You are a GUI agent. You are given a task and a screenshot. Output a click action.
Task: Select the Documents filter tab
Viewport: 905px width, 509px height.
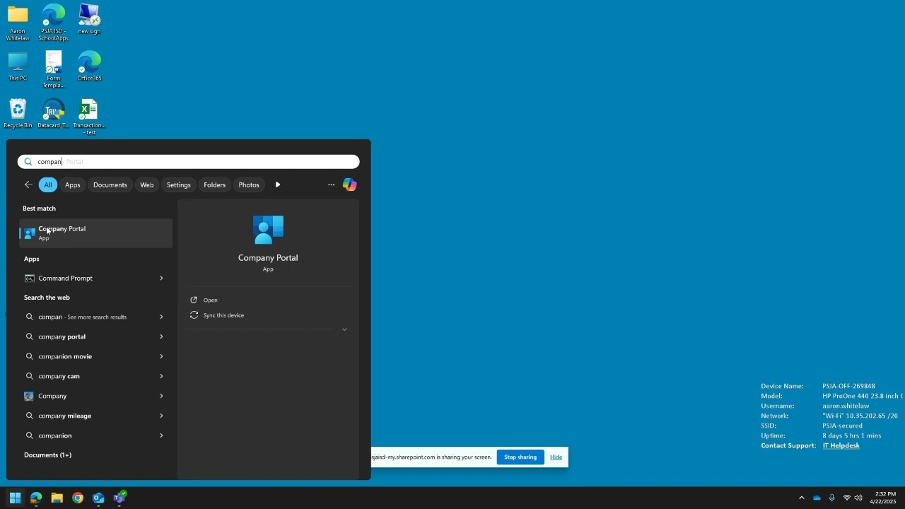pyautogui.click(x=110, y=185)
